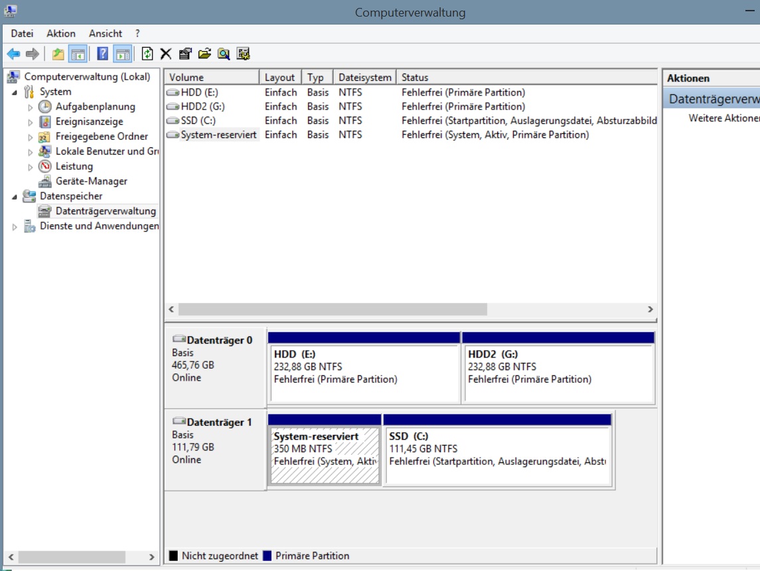The width and height of the screenshot is (760, 571).
Task: Open Geräte-Manager in the tree
Action: point(91,181)
